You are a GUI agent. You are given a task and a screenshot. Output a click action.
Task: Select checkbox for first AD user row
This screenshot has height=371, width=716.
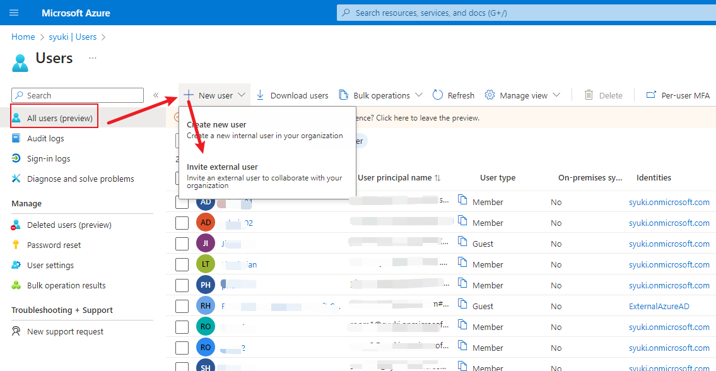pos(182,202)
